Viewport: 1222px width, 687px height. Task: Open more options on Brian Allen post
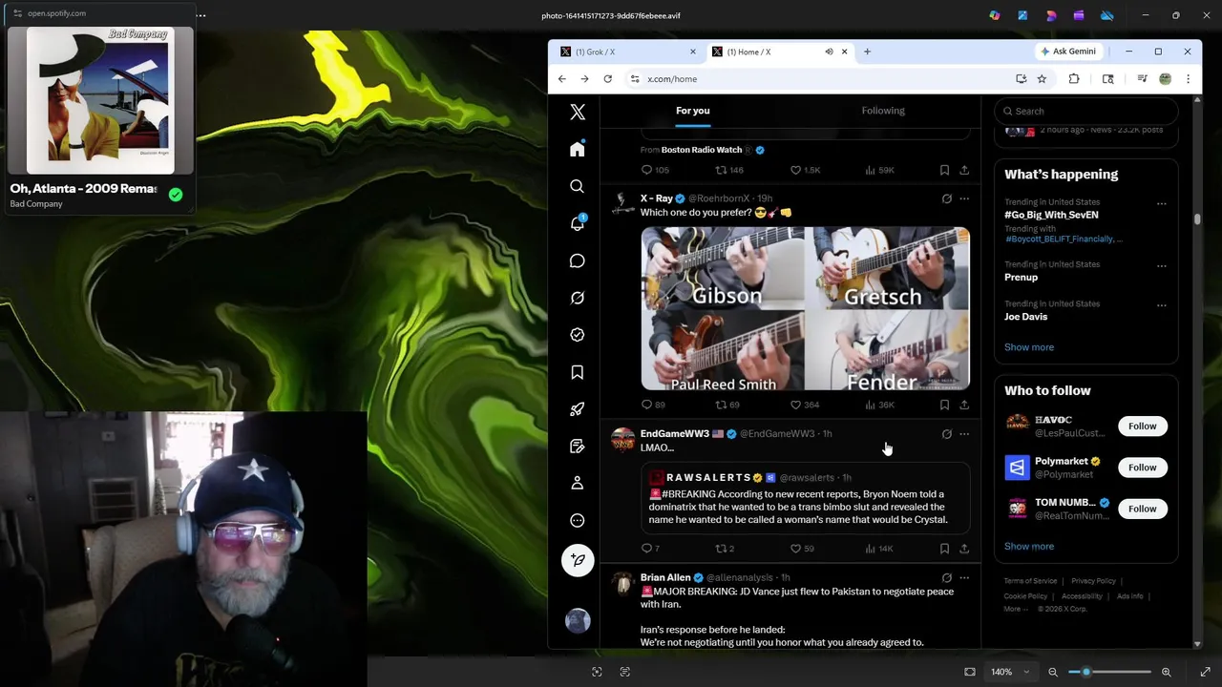point(964,577)
